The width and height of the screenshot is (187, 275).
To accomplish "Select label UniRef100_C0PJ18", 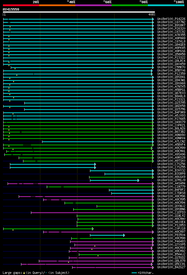I will [171, 228].
